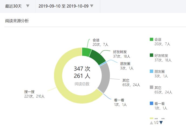Toggle 朋友圈 light blue legend swatch
The height and width of the screenshot is (135, 186).
click(x=151, y=71)
